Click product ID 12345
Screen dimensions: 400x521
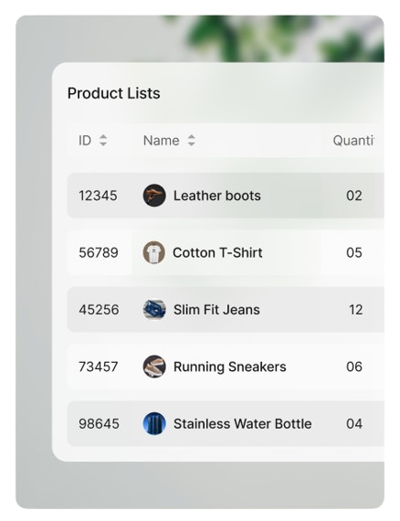point(98,196)
